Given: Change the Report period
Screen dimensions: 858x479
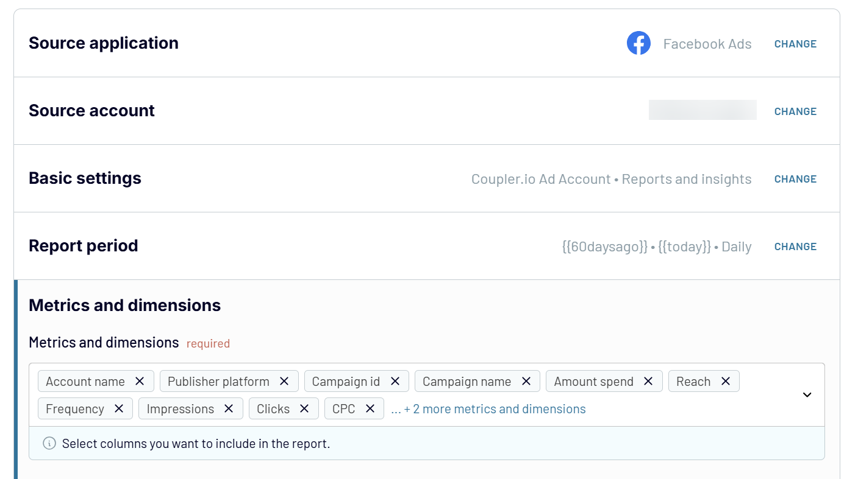Looking at the screenshot, I should point(795,246).
